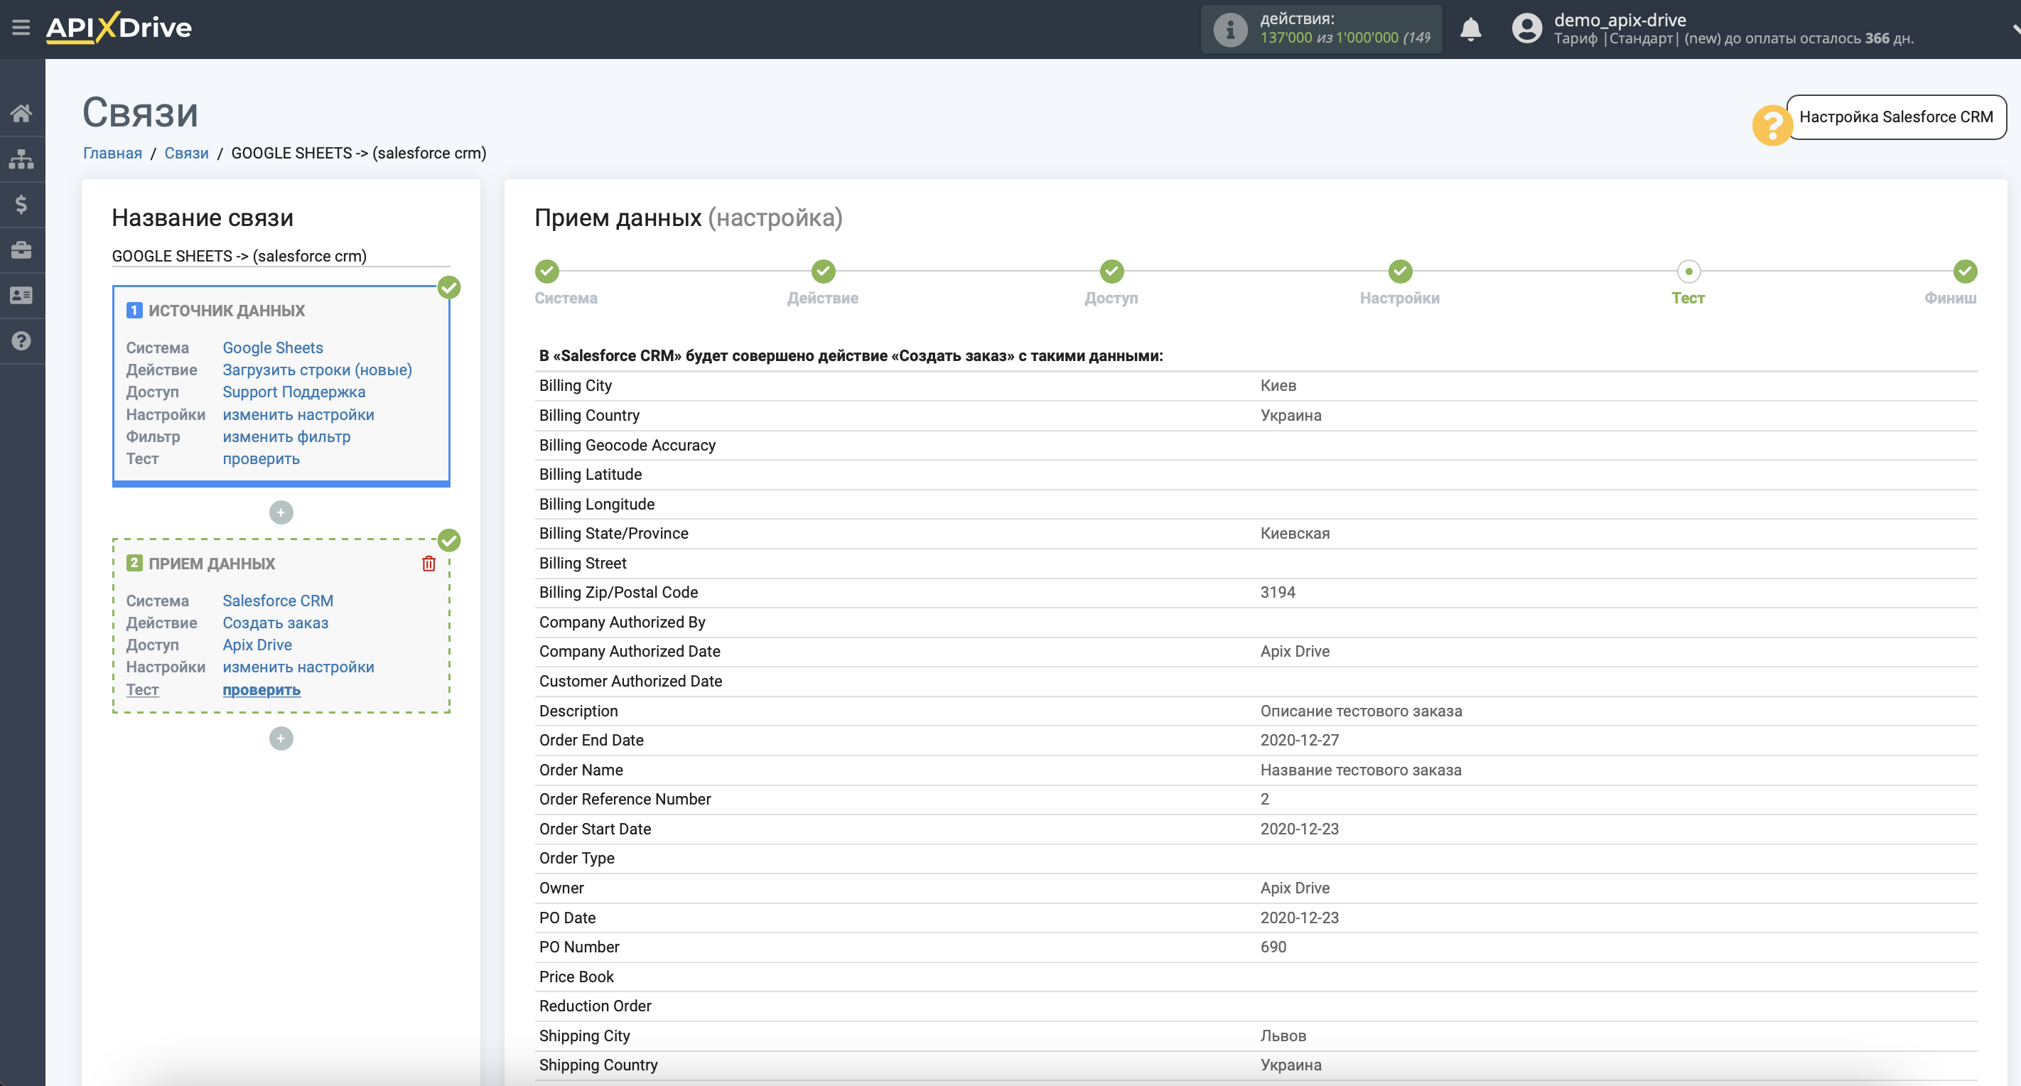The width and height of the screenshot is (2021, 1086).
Task: Open notifications bell
Action: [1470, 30]
